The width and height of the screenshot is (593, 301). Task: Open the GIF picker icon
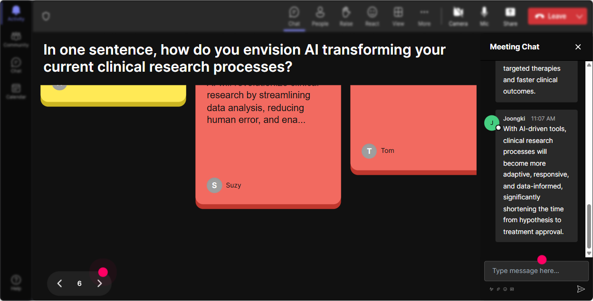pyautogui.click(x=512, y=289)
